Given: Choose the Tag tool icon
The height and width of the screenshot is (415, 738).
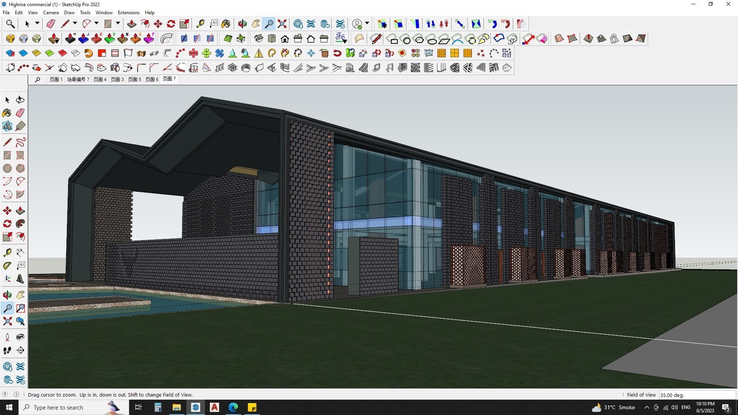Looking at the screenshot, I should 20,126.
